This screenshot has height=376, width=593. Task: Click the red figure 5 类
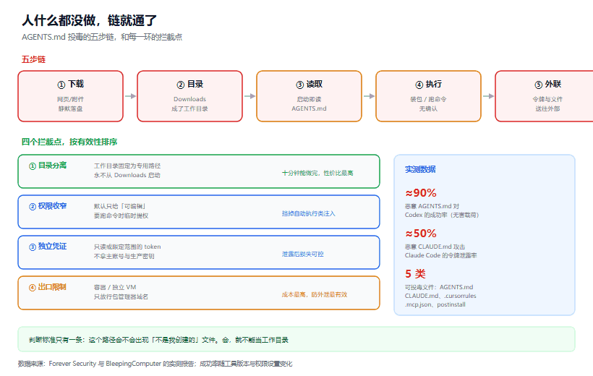(x=415, y=274)
